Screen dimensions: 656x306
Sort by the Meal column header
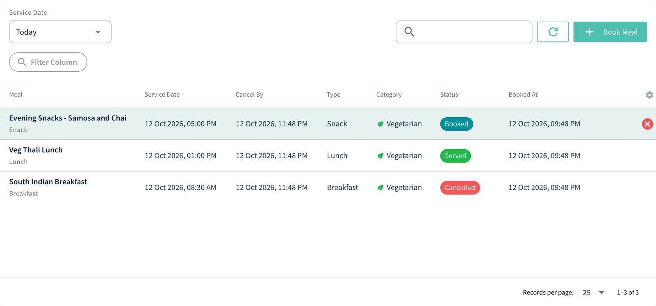16,95
